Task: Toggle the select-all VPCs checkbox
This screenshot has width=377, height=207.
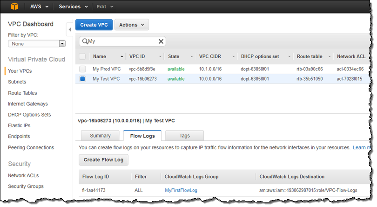Action: [x=82, y=56]
